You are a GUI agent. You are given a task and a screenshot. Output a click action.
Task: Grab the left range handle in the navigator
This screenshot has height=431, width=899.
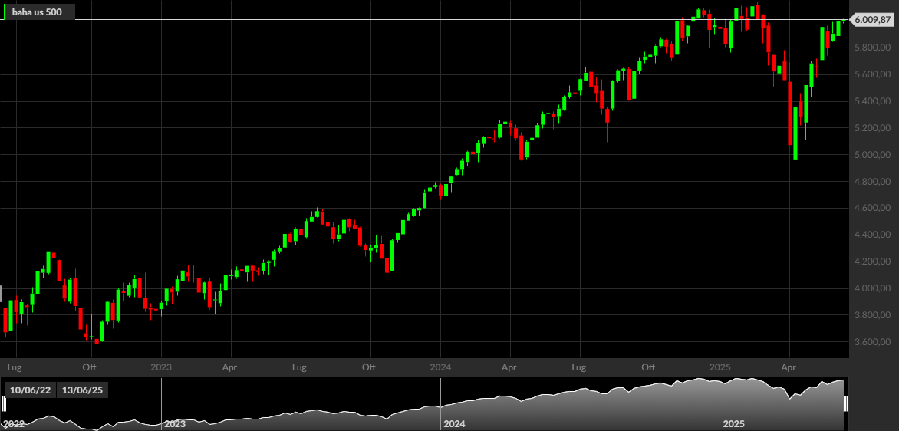pos(3,403)
